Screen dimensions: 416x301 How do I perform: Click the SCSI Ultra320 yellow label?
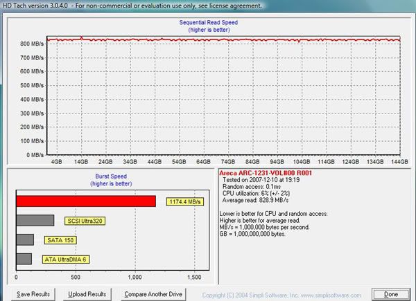87,221
